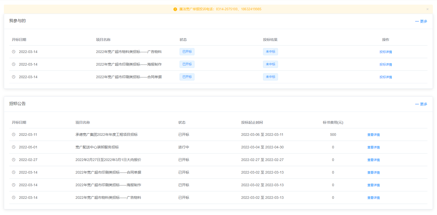This screenshot has height=215, width=437.
Task: Select project name 承德宽广集团2022年年度工程项目招标
Action: click(107, 135)
